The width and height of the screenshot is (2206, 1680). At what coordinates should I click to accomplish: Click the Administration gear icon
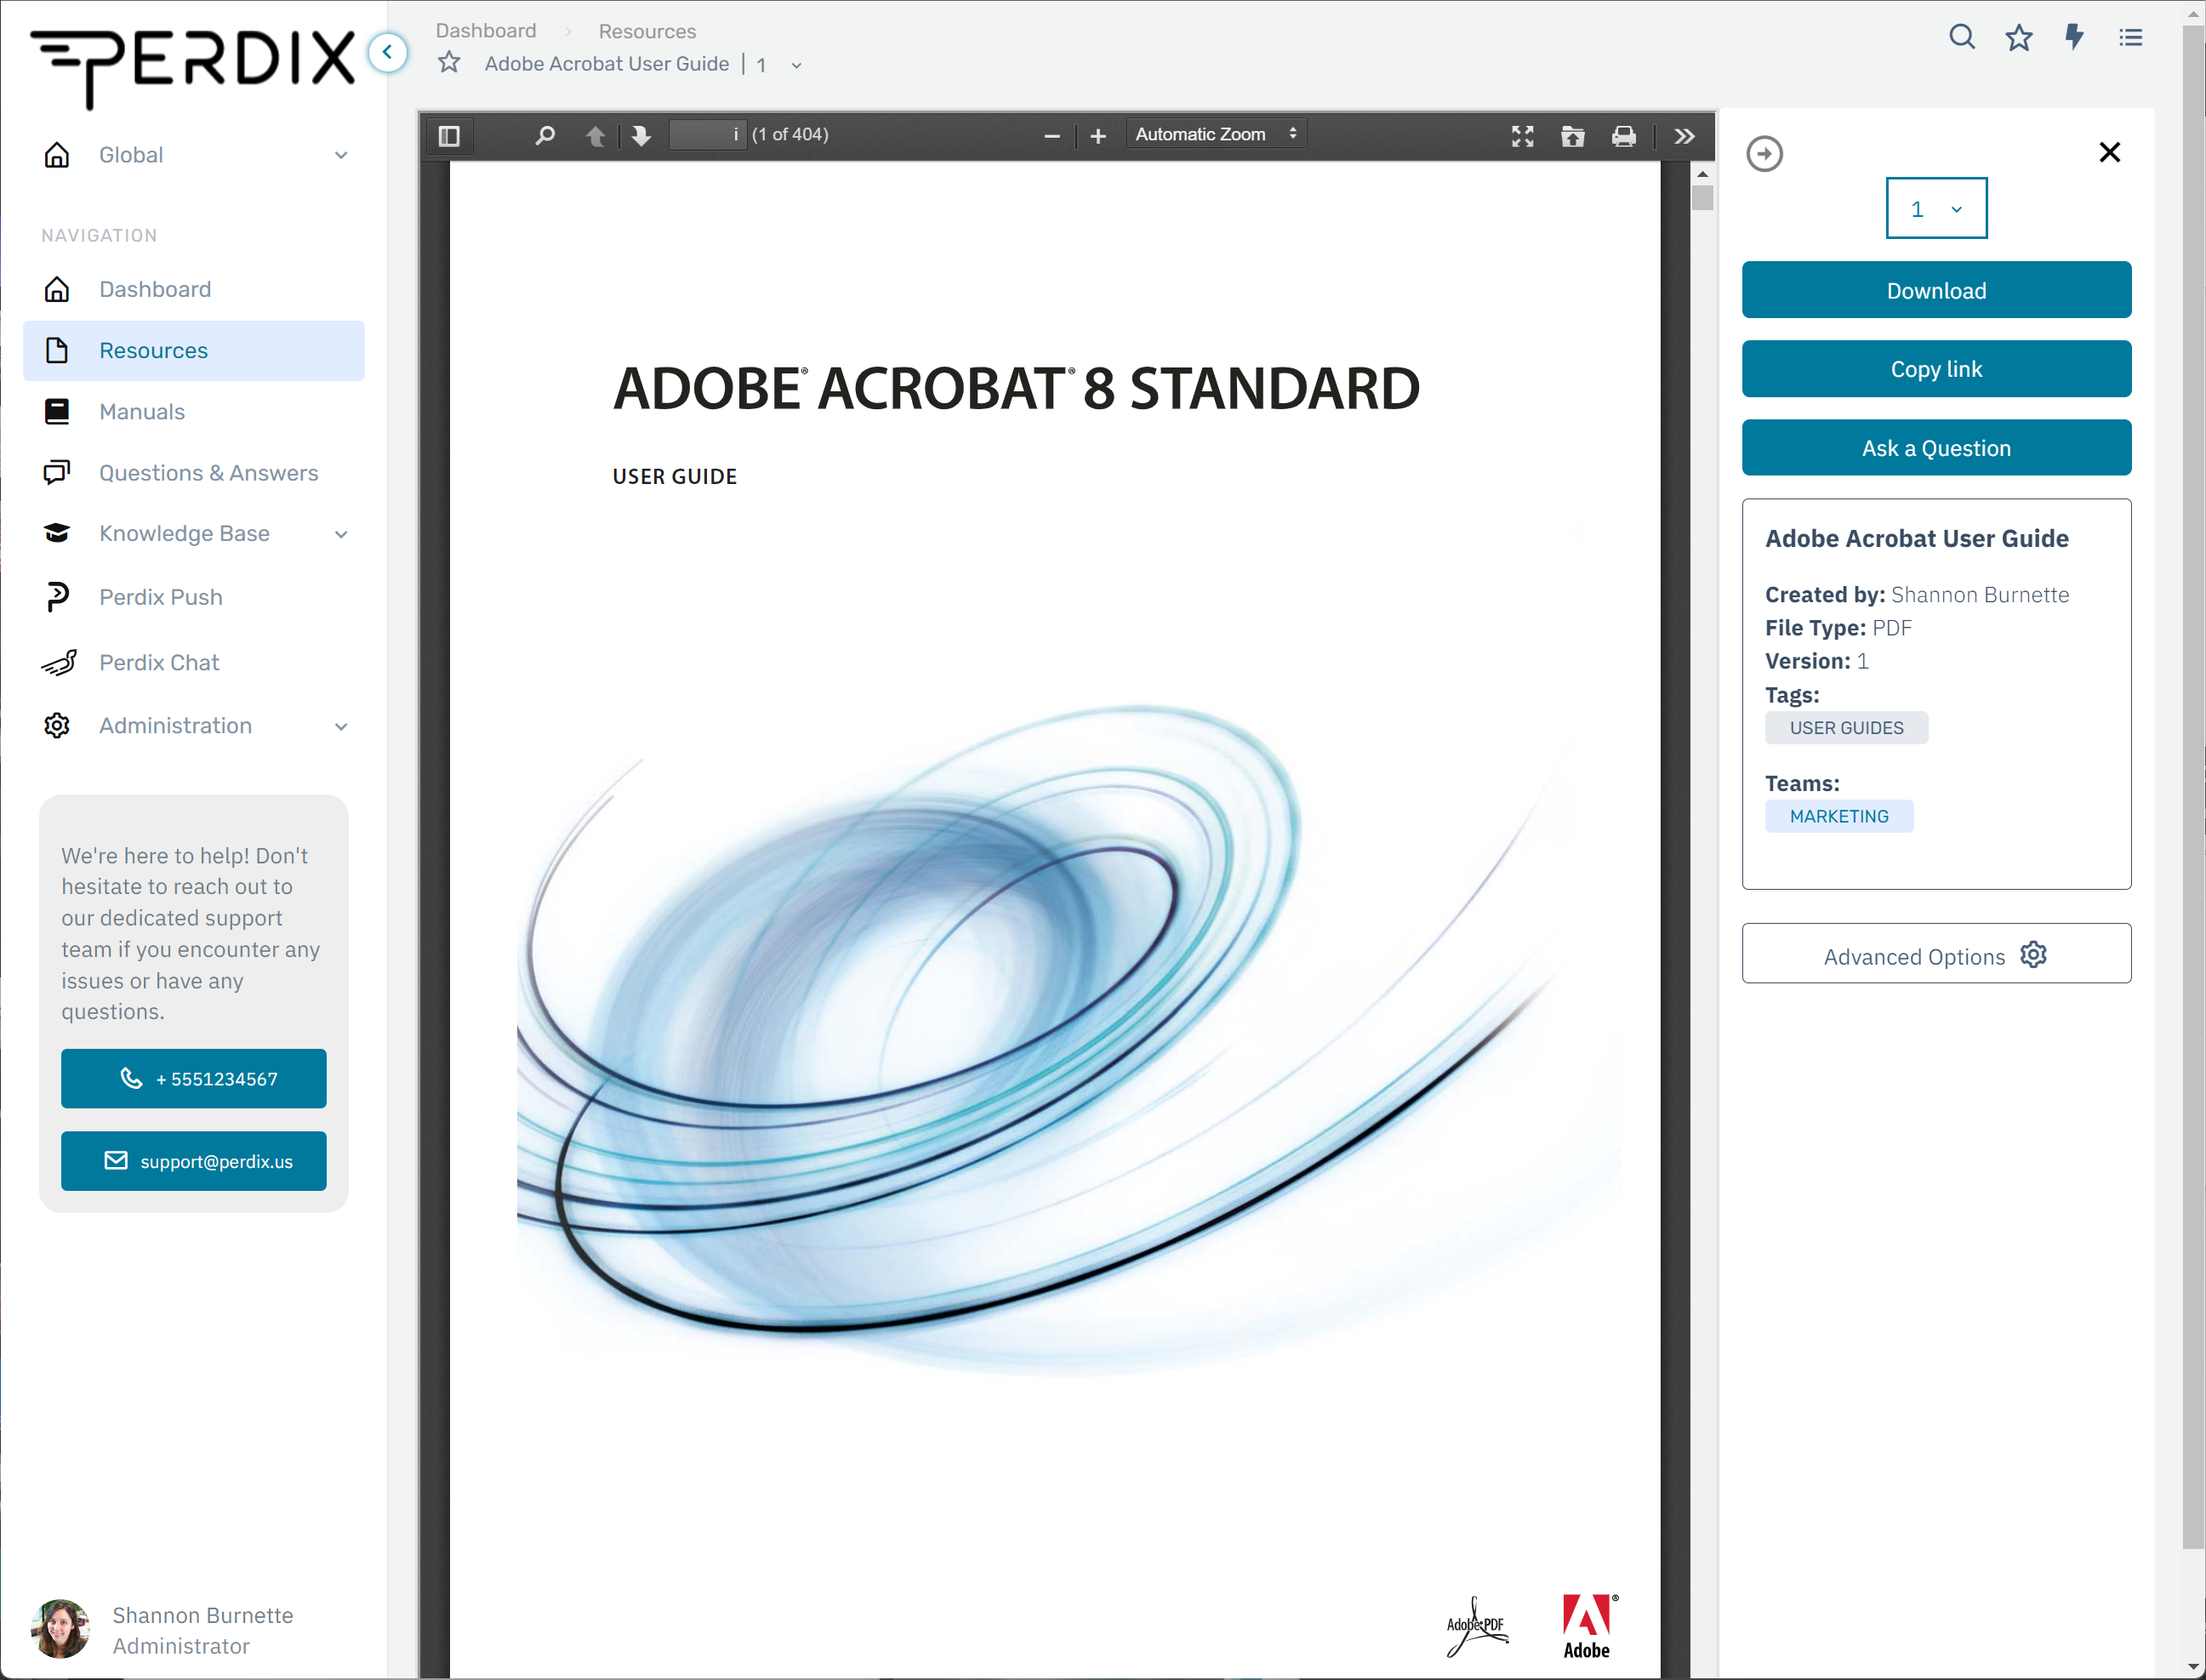[57, 726]
